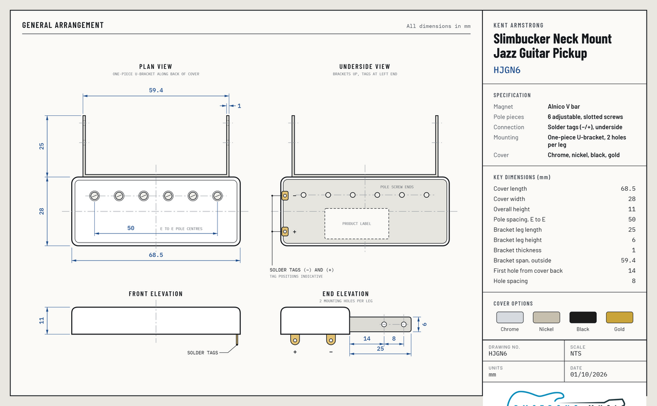Select the UNDERSIDE VIEW label
This screenshot has width=657, height=406.
tap(365, 67)
